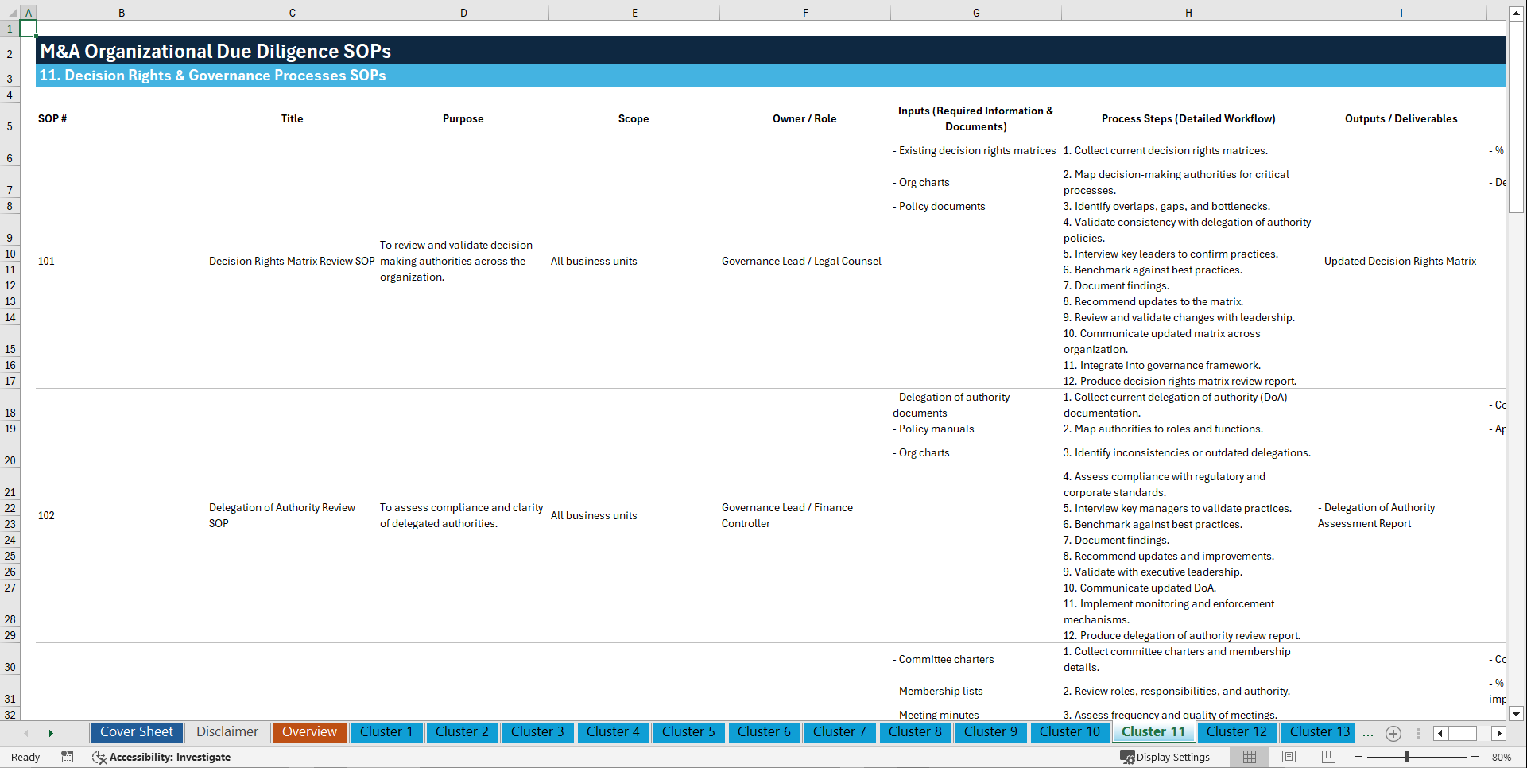Open the Cover Sheet tab
This screenshot has height=768, width=1527.
point(136,732)
